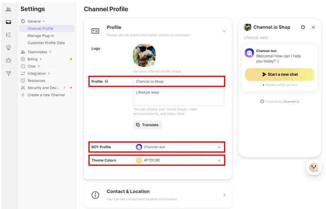This screenshot has width=326, height=209.
Task: Open chat widget settings gear
Action: click(303, 27)
